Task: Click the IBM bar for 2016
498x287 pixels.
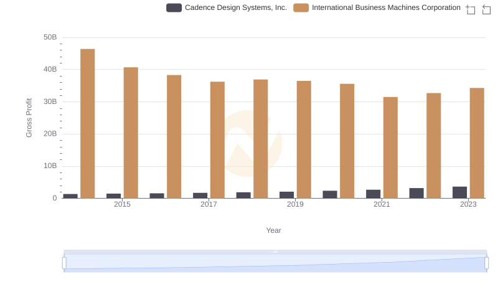Action: [x=174, y=136]
